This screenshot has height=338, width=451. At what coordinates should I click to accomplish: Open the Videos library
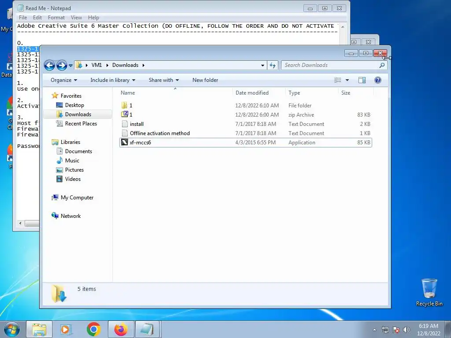click(73, 179)
